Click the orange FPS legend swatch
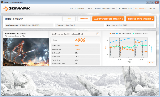Screen dimensions: 160x97 tap(110, 33)
